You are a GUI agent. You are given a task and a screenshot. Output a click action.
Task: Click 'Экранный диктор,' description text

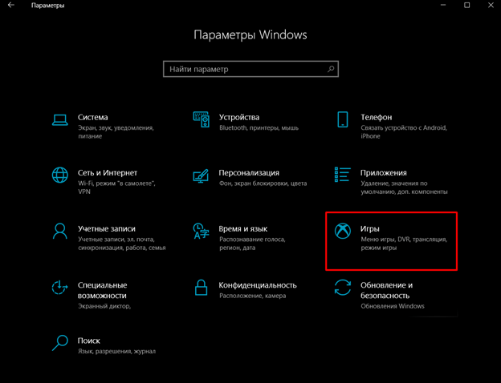(x=104, y=306)
